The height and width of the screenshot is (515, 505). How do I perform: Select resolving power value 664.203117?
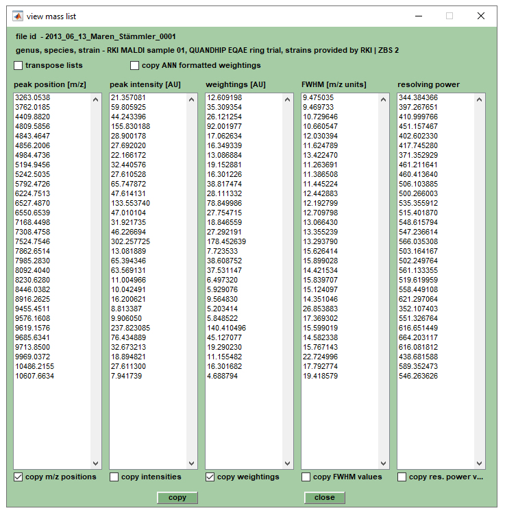pyautogui.click(x=418, y=338)
